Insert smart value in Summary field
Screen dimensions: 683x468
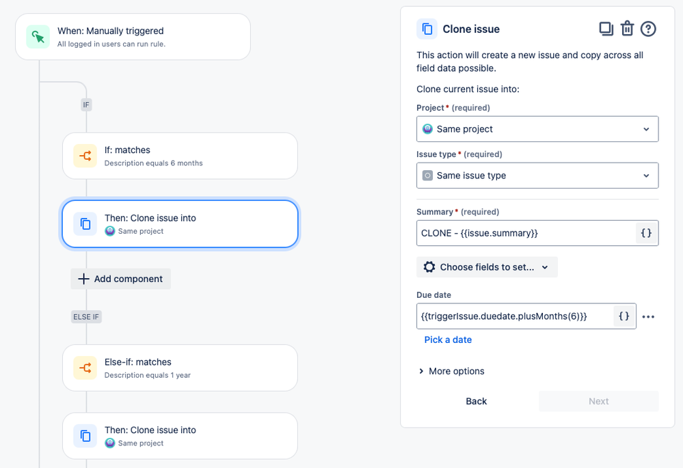pos(646,233)
